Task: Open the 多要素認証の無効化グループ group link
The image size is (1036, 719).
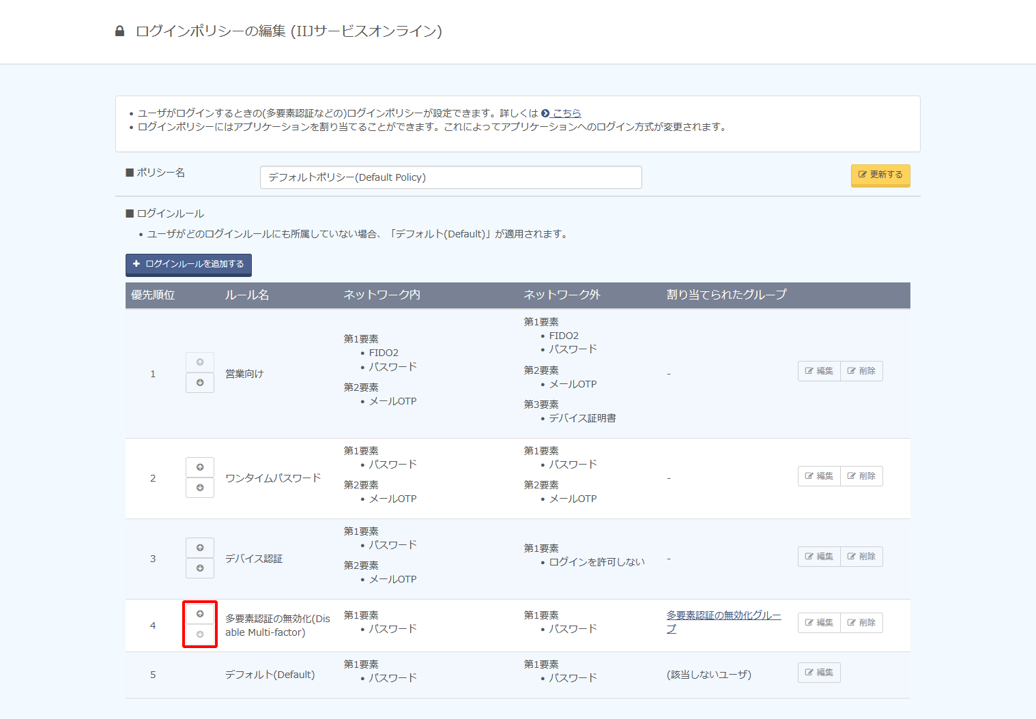Action: click(724, 621)
